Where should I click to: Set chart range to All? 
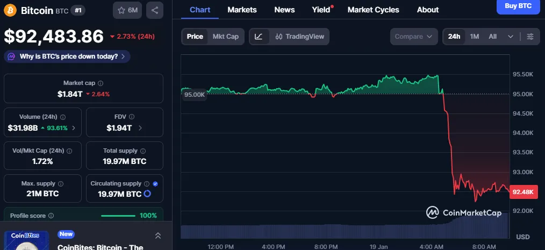[492, 37]
